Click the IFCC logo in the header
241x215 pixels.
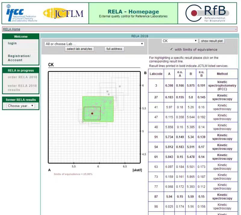[x=21, y=13]
